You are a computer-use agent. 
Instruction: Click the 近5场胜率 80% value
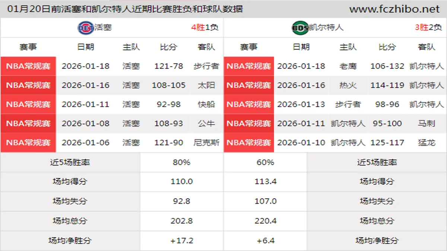click(x=181, y=162)
